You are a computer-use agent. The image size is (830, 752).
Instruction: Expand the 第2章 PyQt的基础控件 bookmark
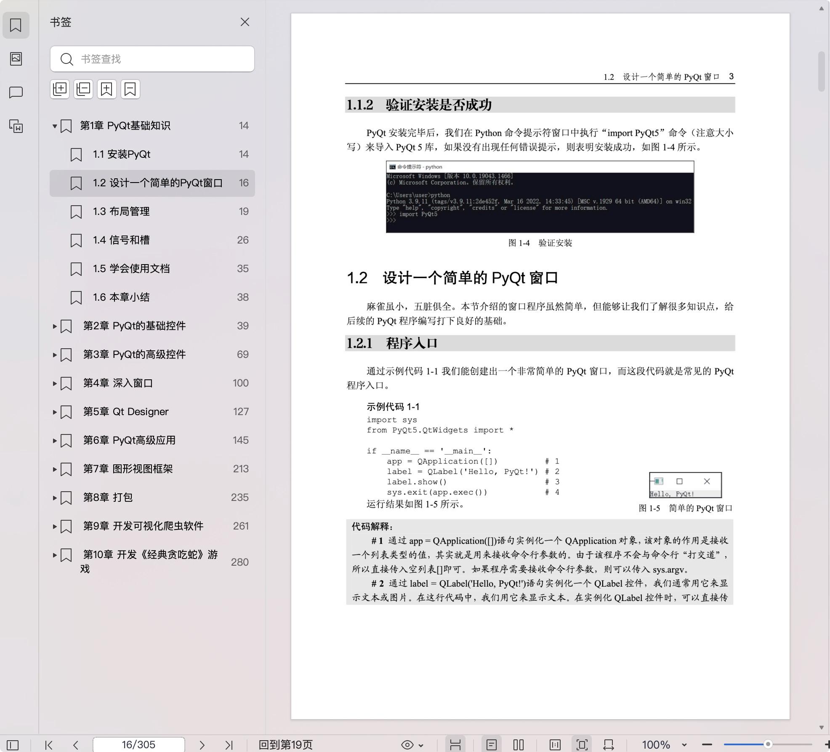pos(55,326)
